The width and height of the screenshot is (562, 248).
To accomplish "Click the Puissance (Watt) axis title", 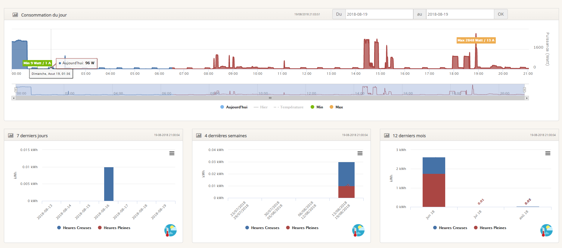I will point(548,49).
